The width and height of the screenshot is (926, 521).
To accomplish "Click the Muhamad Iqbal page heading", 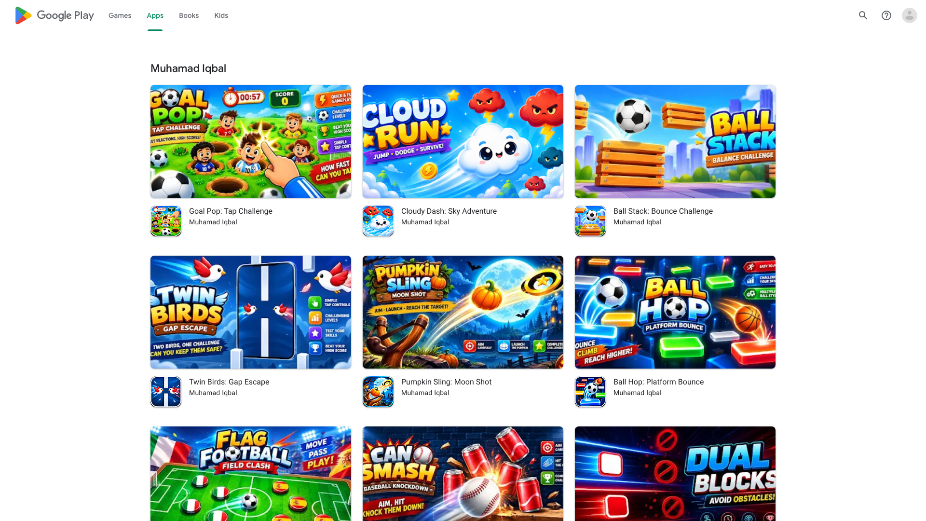I will 188,69.
